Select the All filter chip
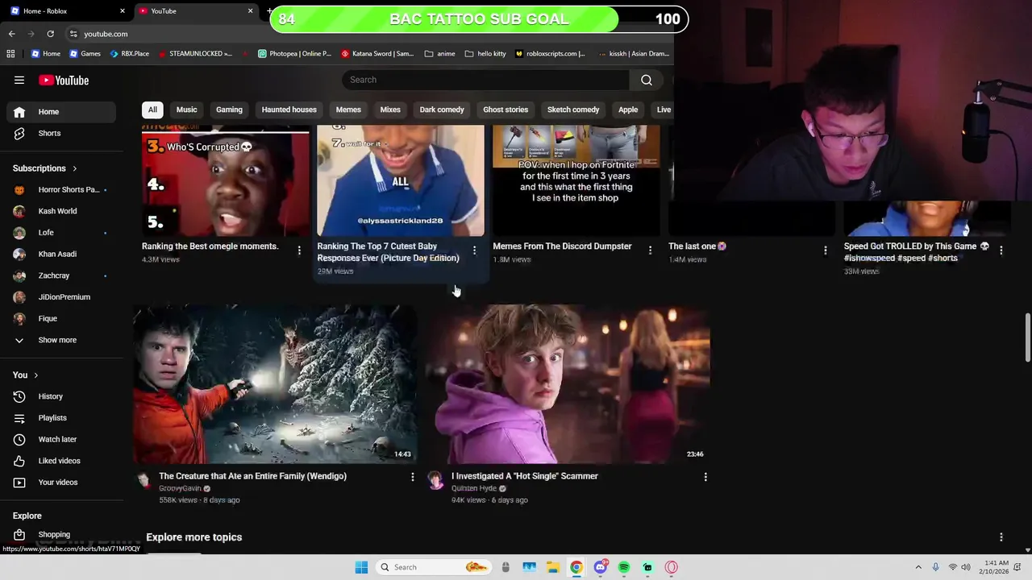This screenshot has height=580, width=1032. pos(152,110)
